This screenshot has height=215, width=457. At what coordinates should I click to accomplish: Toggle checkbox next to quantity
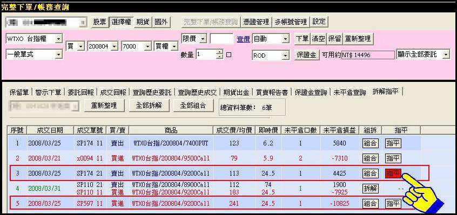(x=229, y=54)
